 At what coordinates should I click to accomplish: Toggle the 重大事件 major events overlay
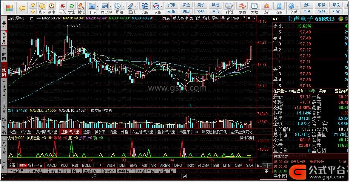coord(180,18)
